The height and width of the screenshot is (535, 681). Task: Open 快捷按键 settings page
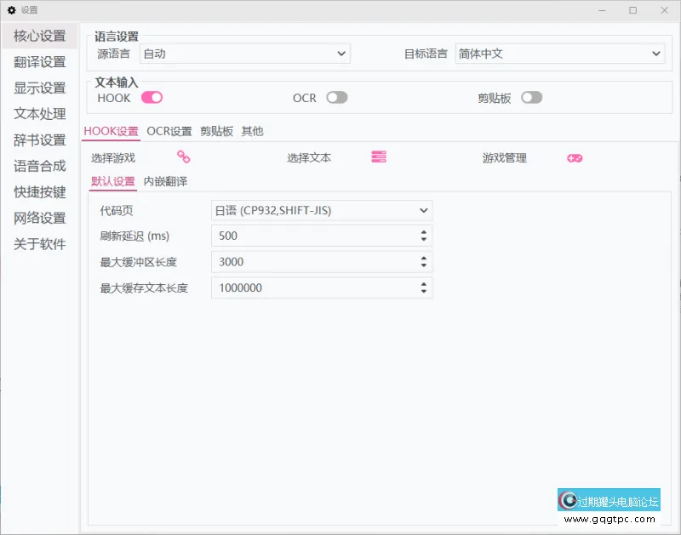click(x=40, y=192)
